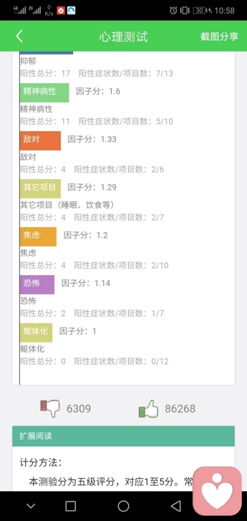Tap the yellow-green 其它项目 bar
247x521 pixels.
pos(40,188)
